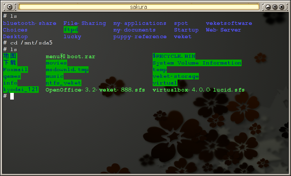The image size is (291, 176).
Task: Click the Choices directory name
Action: pyautogui.click(x=15, y=30)
